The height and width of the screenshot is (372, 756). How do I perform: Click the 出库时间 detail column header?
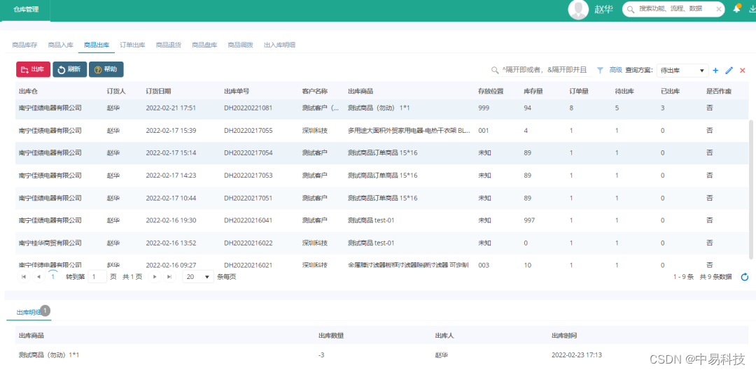tap(565, 335)
